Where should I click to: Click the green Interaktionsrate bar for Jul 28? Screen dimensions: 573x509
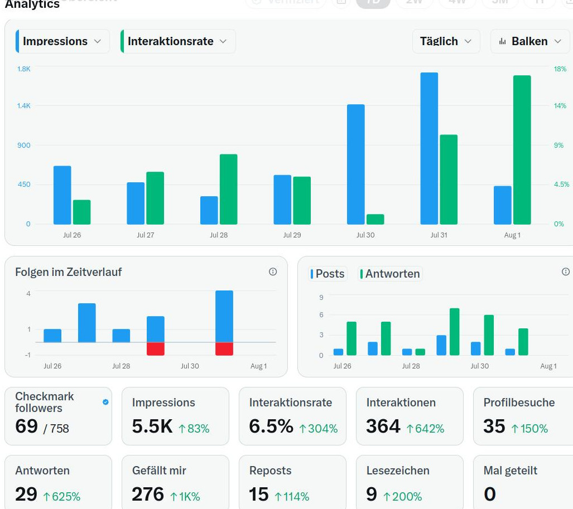228,189
